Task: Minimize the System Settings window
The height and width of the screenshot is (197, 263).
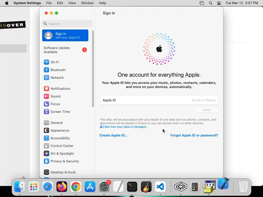Action: click(51, 13)
